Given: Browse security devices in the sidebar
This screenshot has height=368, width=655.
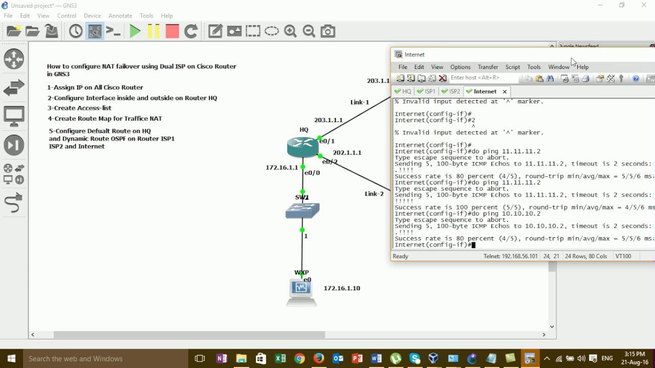Looking at the screenshot, I should pos(14,145).
